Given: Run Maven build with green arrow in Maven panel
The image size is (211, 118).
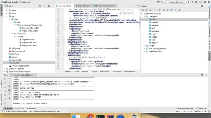Looking at the screenshot, I should pyautogui.click(x=160, y=10).
